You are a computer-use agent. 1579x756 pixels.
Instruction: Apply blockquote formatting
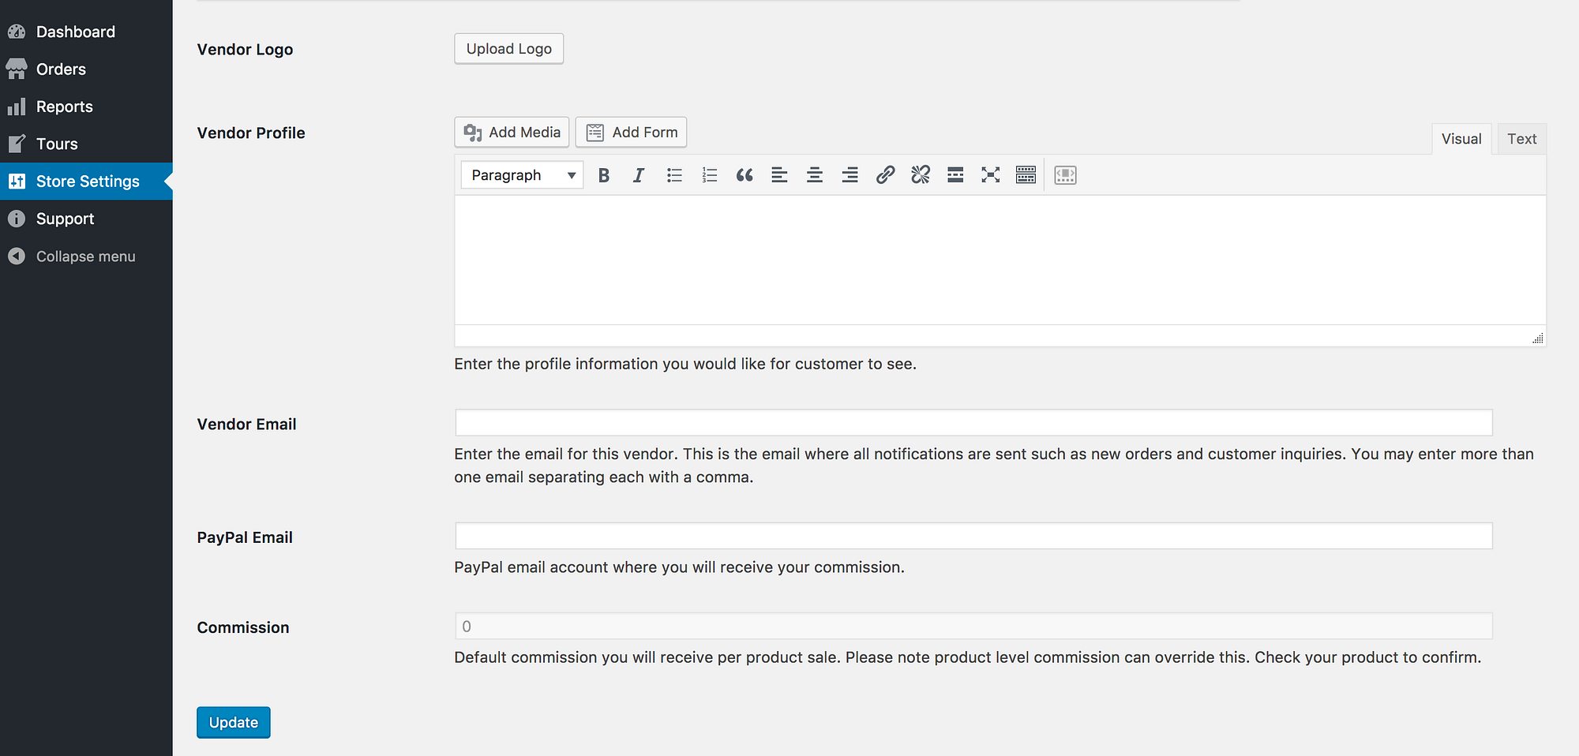(744, 175)
